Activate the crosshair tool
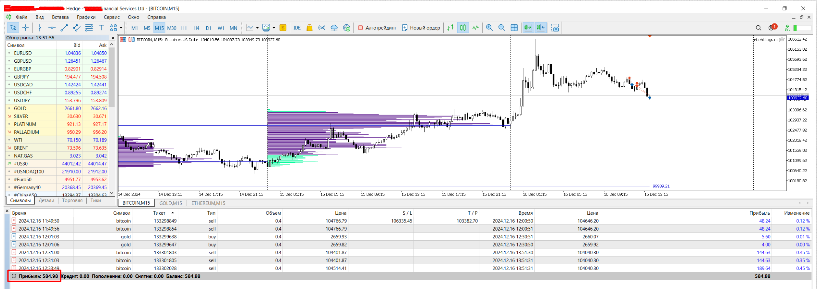This screenshot has height=289, width=817. point(25,28)
